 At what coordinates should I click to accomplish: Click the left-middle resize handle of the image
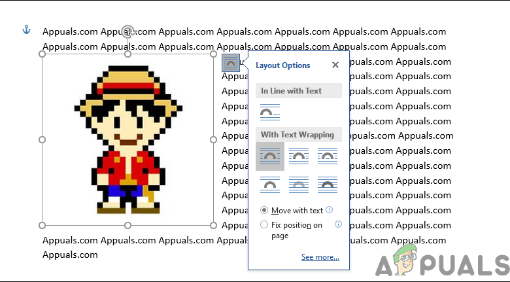point(42,140)
